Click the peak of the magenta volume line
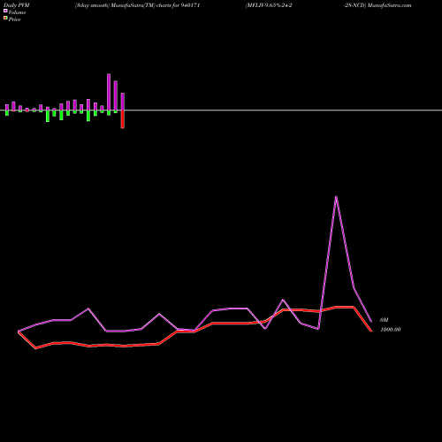Screen dimensions: 442x442 click(336, 197)
